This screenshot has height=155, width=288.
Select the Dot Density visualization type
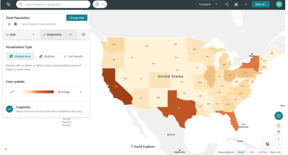click(73, 56)
